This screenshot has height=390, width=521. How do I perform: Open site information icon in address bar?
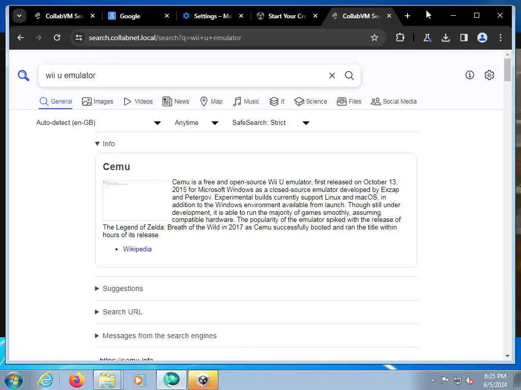pos(79,38)
